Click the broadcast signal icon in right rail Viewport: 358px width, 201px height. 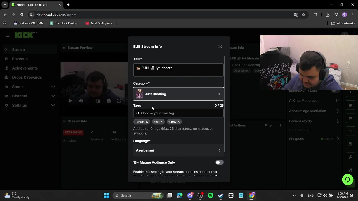350,131
